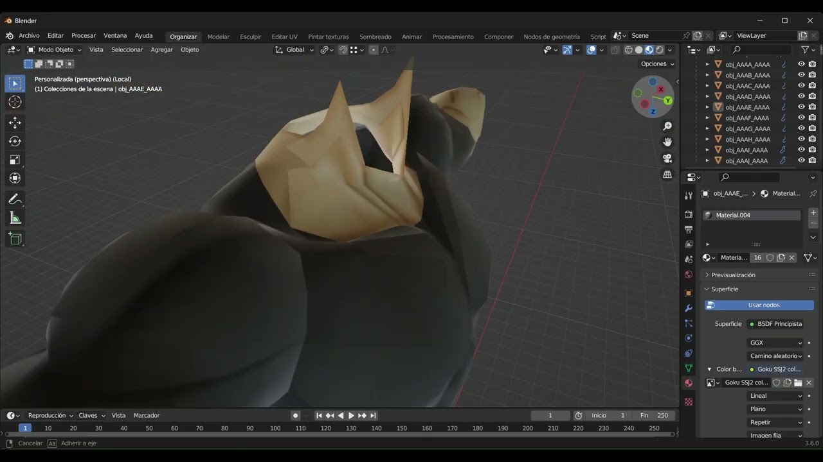Open the GGX distribution dropdown
823x462 pixels.
coord(775,343)
